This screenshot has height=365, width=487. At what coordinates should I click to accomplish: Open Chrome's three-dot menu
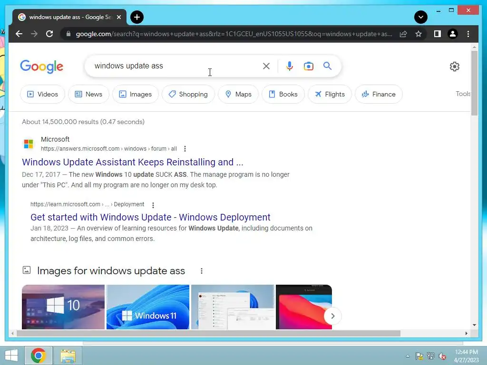468,34
